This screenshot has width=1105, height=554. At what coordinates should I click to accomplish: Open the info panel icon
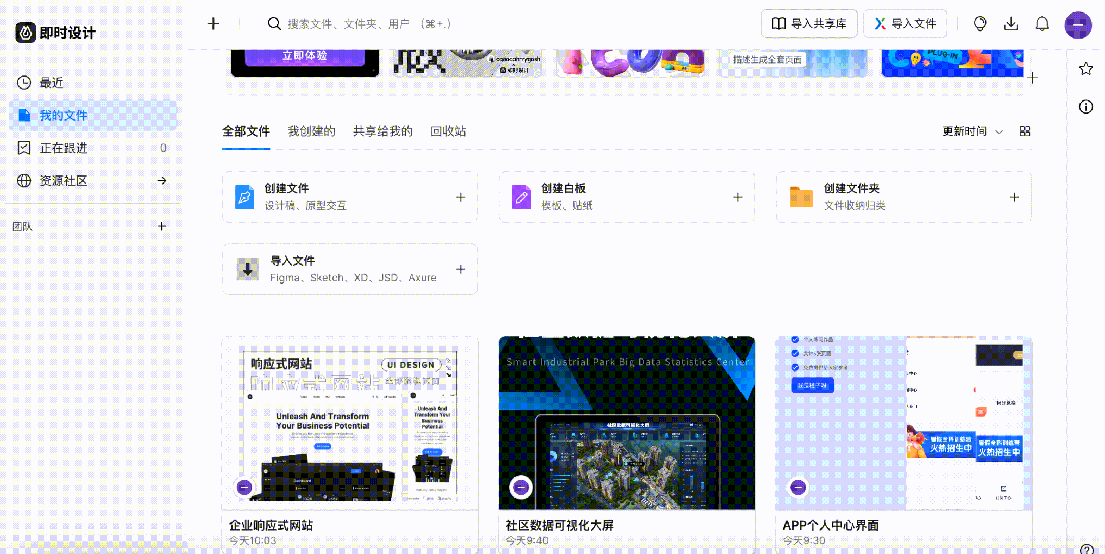coord(1085,107)
